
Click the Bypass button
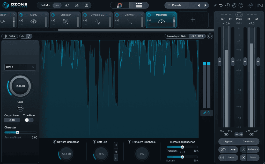229,141
